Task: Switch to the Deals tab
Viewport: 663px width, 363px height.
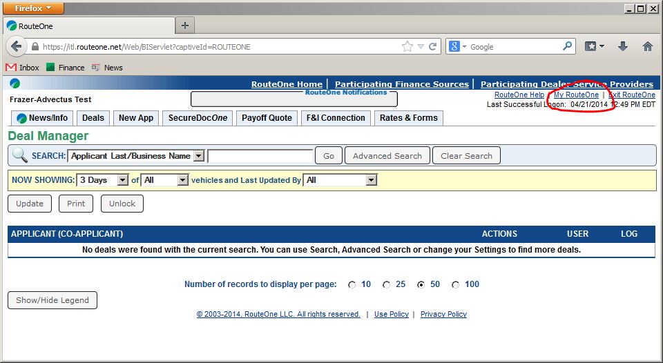Action: tap(93, 118)
